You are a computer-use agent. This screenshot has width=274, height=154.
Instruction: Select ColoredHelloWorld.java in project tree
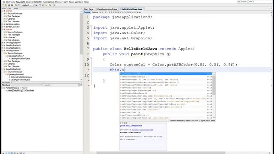(x=21, y=77)
